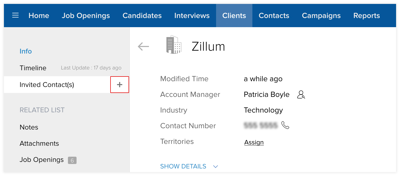This screenshot has width=400, height=176.
Task: Click the phone call icon
Action: pyautogui.click(x=285, y=125)
